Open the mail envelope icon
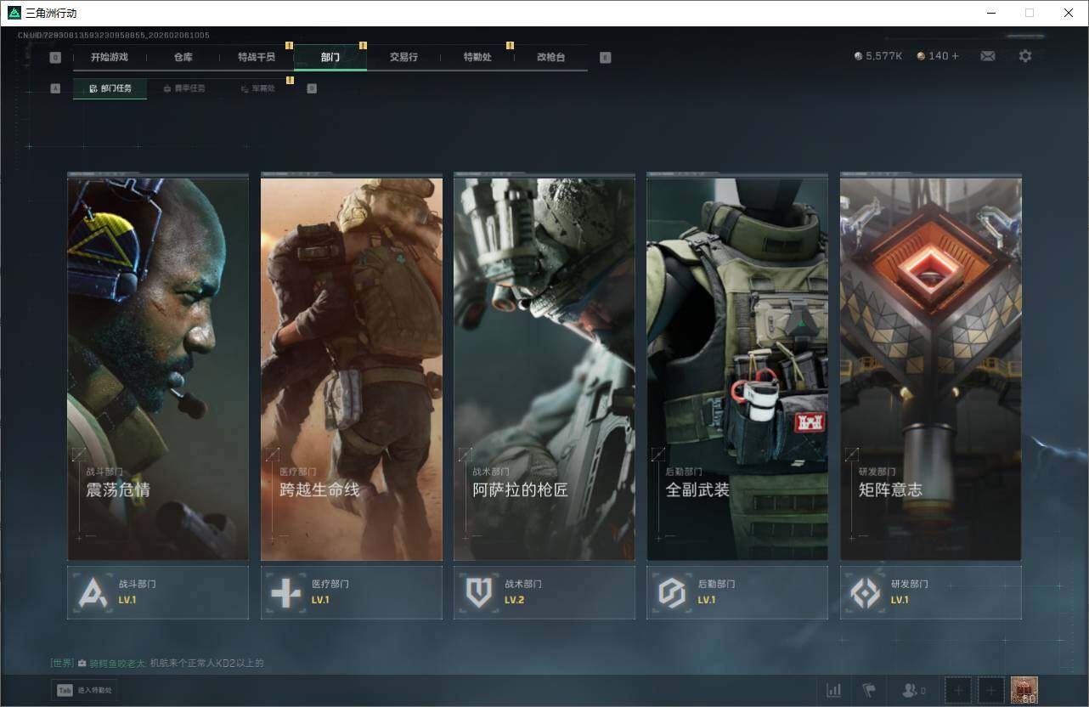 (x=987, y=56)
